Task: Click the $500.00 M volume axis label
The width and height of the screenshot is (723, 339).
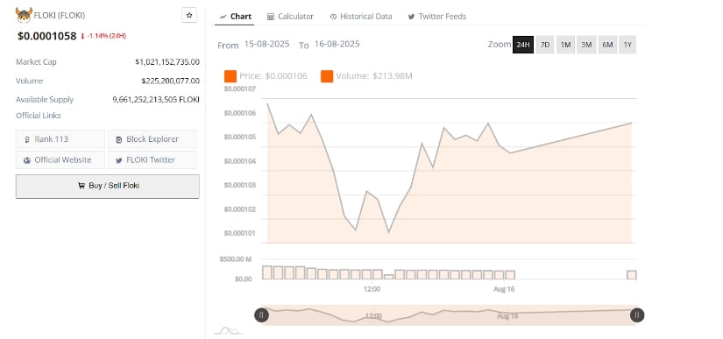Action: tap(236, 259)
